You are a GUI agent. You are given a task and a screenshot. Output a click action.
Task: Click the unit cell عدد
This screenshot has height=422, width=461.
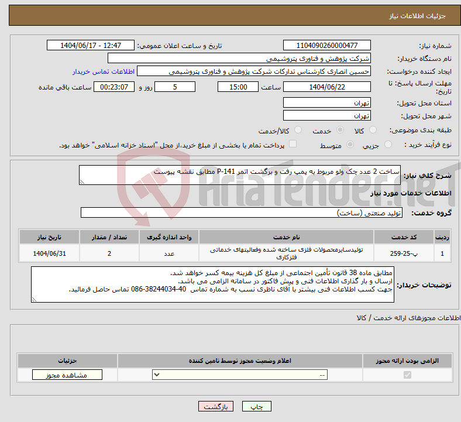(x=169, y=253)
